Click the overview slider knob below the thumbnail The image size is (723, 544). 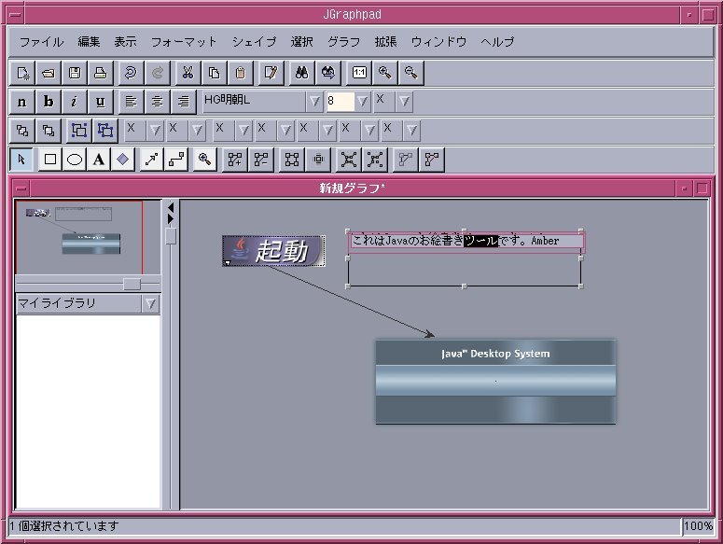(132, 284)
